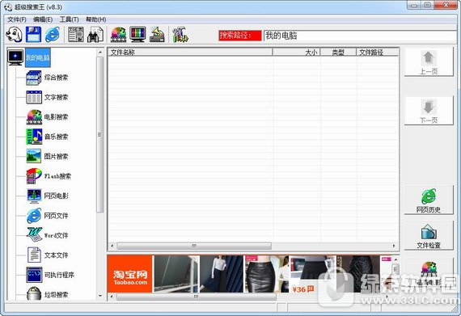Open the 淘宝网 Taobao banner logo

[129, 274]
